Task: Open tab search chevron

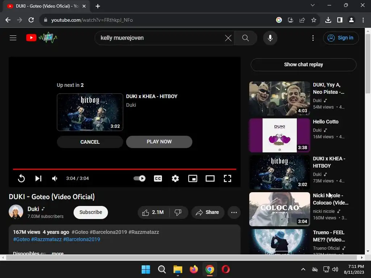Action: tap(313, 5)
